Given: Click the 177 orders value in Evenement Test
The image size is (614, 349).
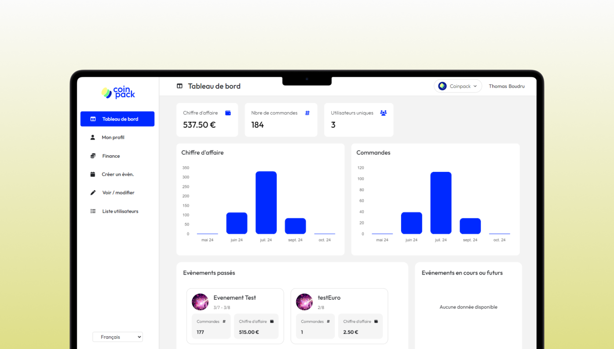Looking at the screenshot, I should (201, 332).
